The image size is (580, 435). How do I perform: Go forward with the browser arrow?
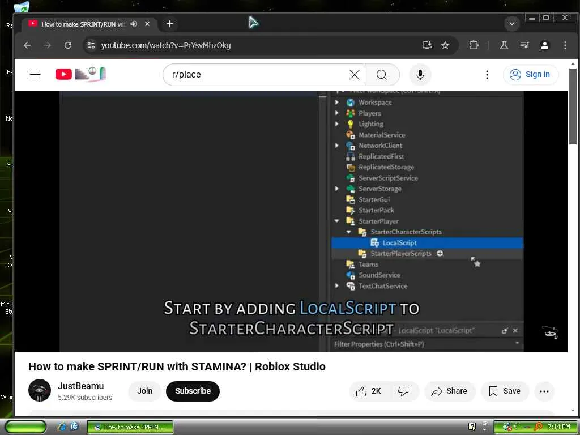[48, 45]
